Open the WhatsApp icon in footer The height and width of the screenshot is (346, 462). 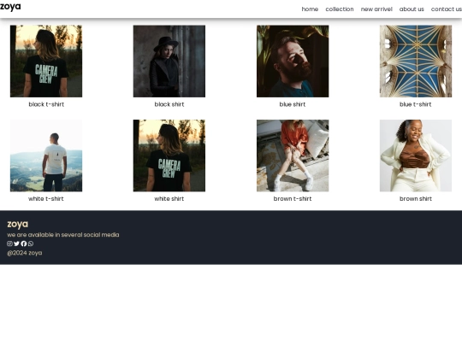click(31, 243)
